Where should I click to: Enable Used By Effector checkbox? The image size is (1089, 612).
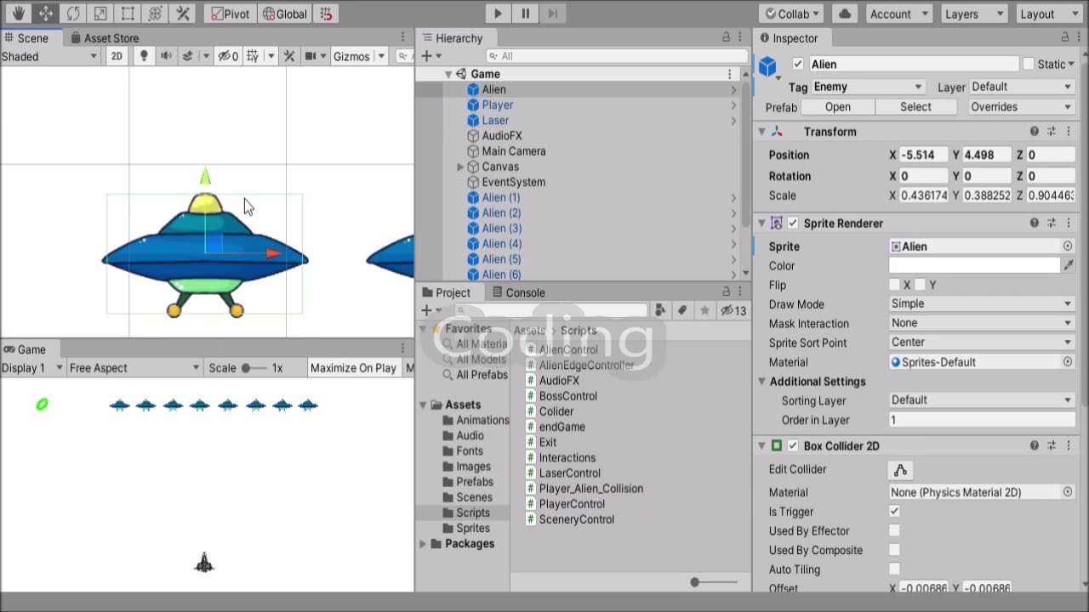pos(894,531)
